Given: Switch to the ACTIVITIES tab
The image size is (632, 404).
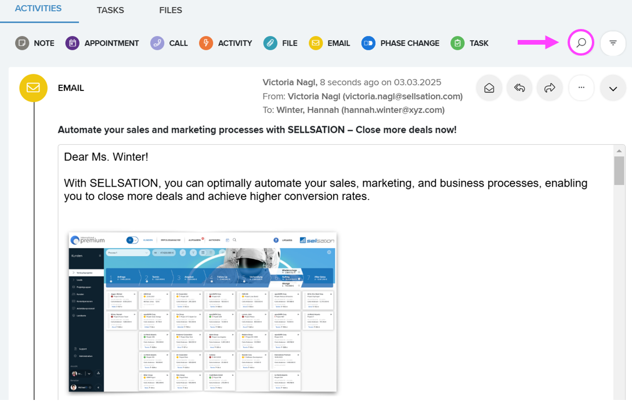Looking at the screenshot, I should tap(38, 9).
